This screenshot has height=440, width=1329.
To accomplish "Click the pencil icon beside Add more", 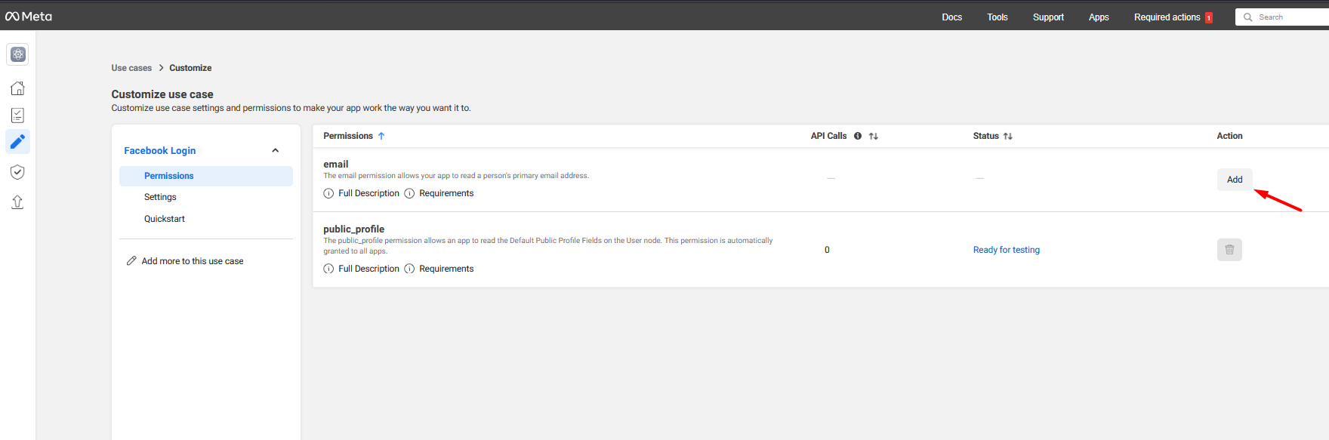I will click(131, 261).
